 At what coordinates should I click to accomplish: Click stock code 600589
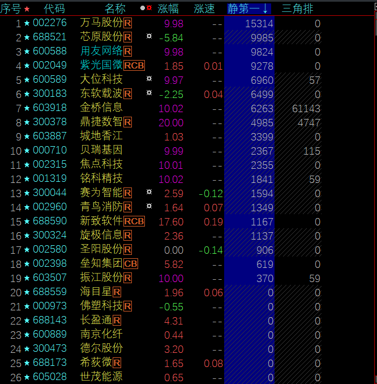[50, 79]
